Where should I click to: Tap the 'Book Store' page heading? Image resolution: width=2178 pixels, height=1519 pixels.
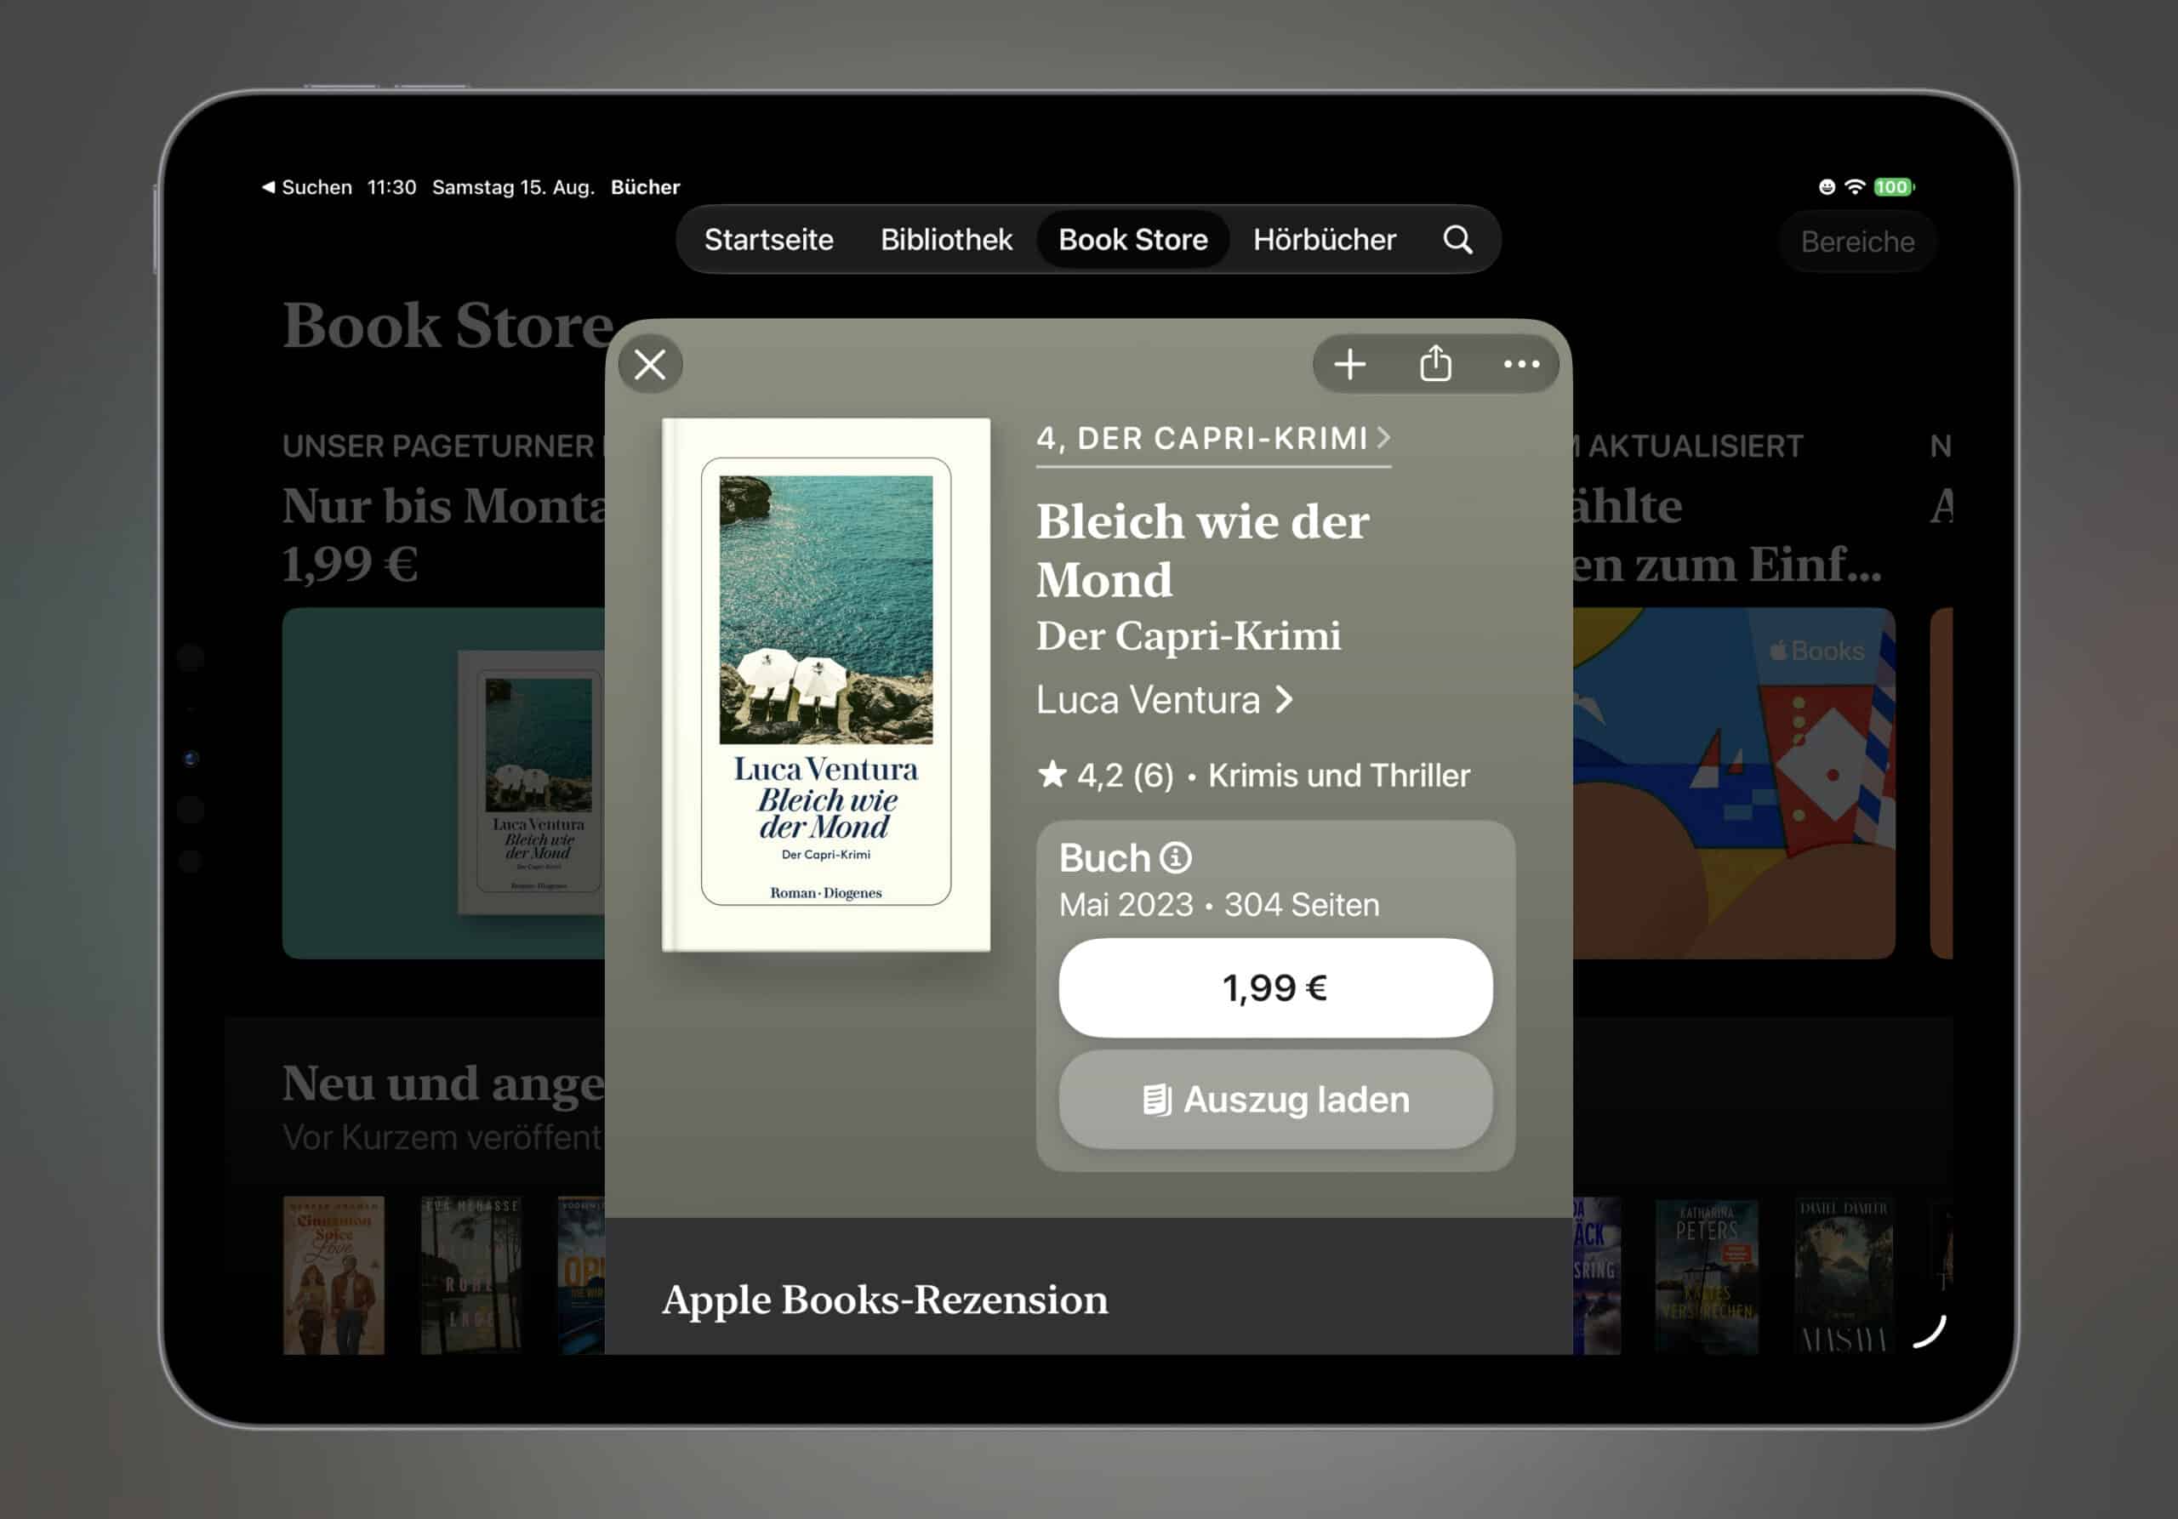pos(448,325)
